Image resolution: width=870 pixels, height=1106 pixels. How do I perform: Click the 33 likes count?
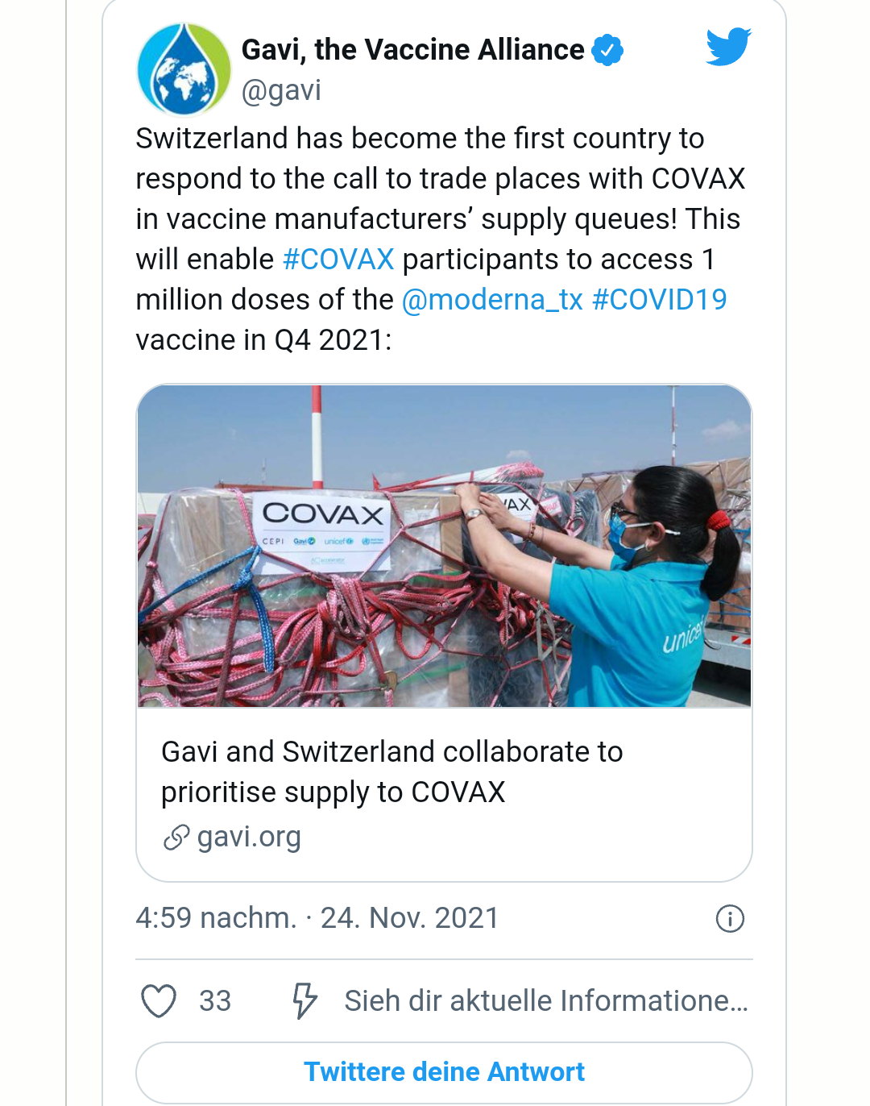coord(215,1000)
